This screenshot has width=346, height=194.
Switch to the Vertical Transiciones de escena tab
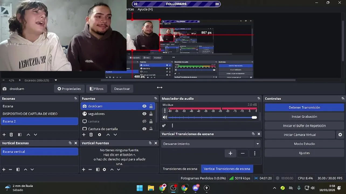[x=227, y=169]
